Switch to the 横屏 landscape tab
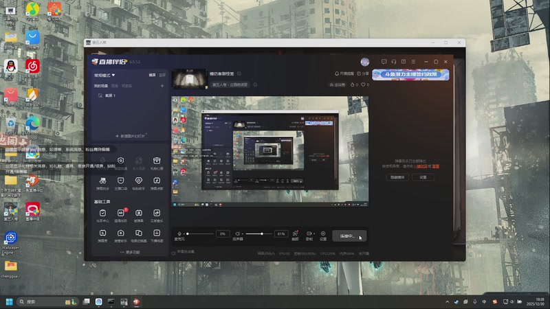Screen dimensions: 550x309 152,75
